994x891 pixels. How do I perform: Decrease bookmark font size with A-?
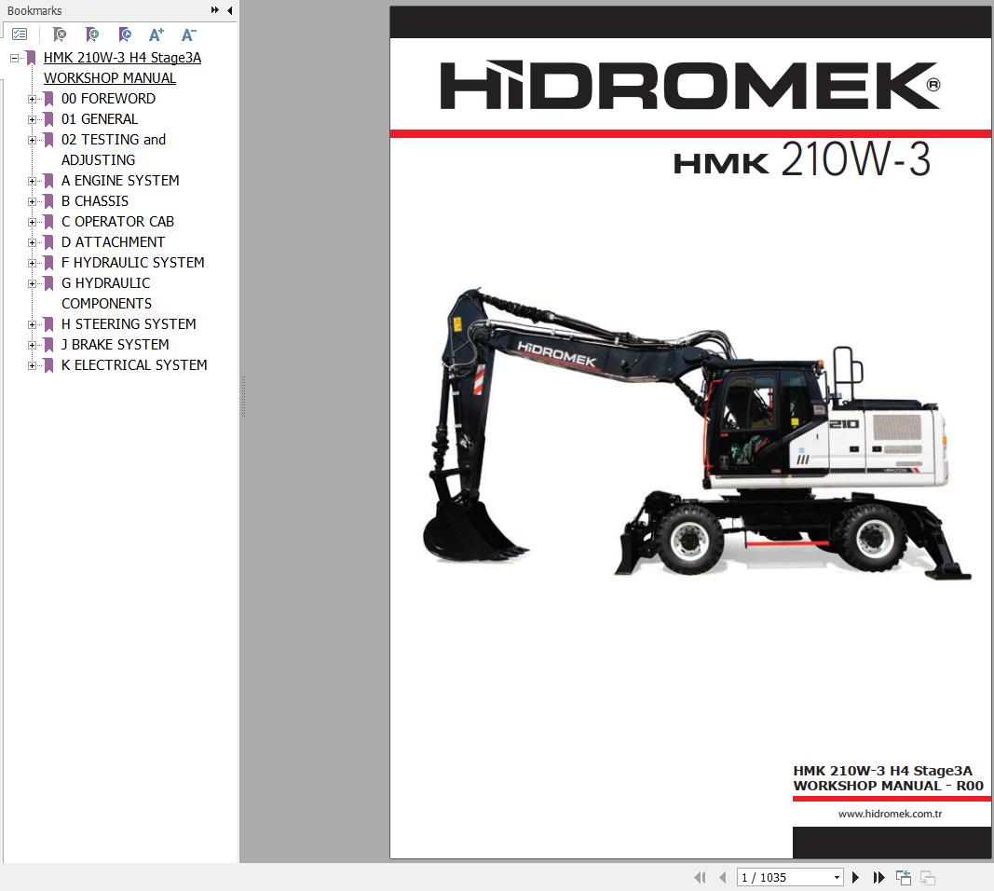tap(188, 34)
